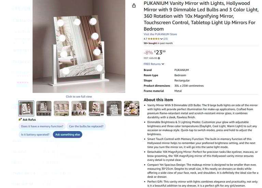Click the Ask something else button

[x=68, y=134]
